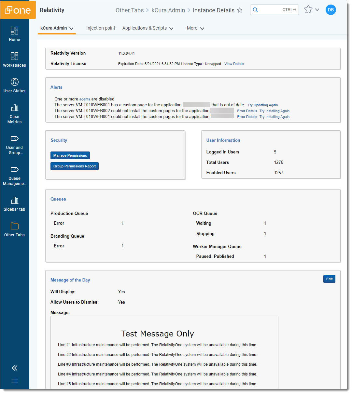The height and width of the screenshot is (394, 352).
Task: Expand the Applications & Scripts dropdown
Action: point(171,29)
